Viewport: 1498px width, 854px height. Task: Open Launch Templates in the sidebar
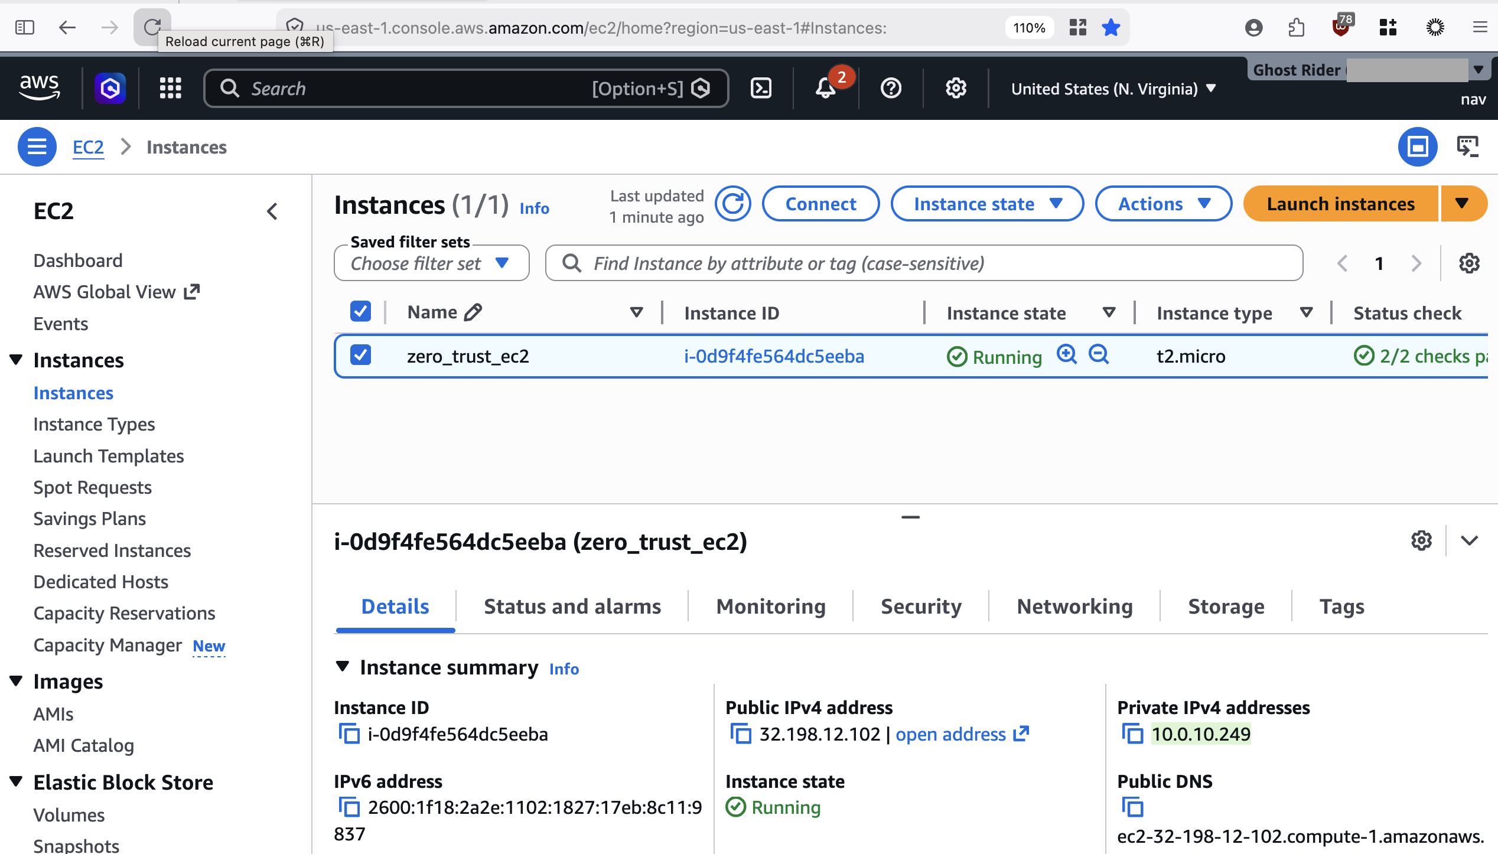click(x=109, y=456)
